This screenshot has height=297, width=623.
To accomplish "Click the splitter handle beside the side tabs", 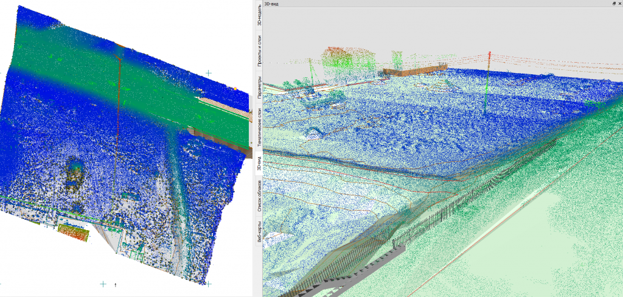I will click(251, 143).
